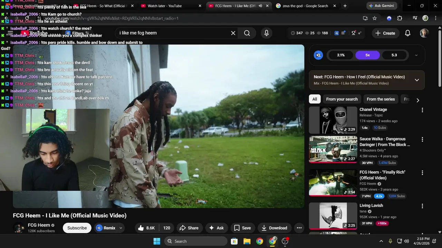
Task: Open YouTube notifications bell
Action: click(x=407, y=33)
